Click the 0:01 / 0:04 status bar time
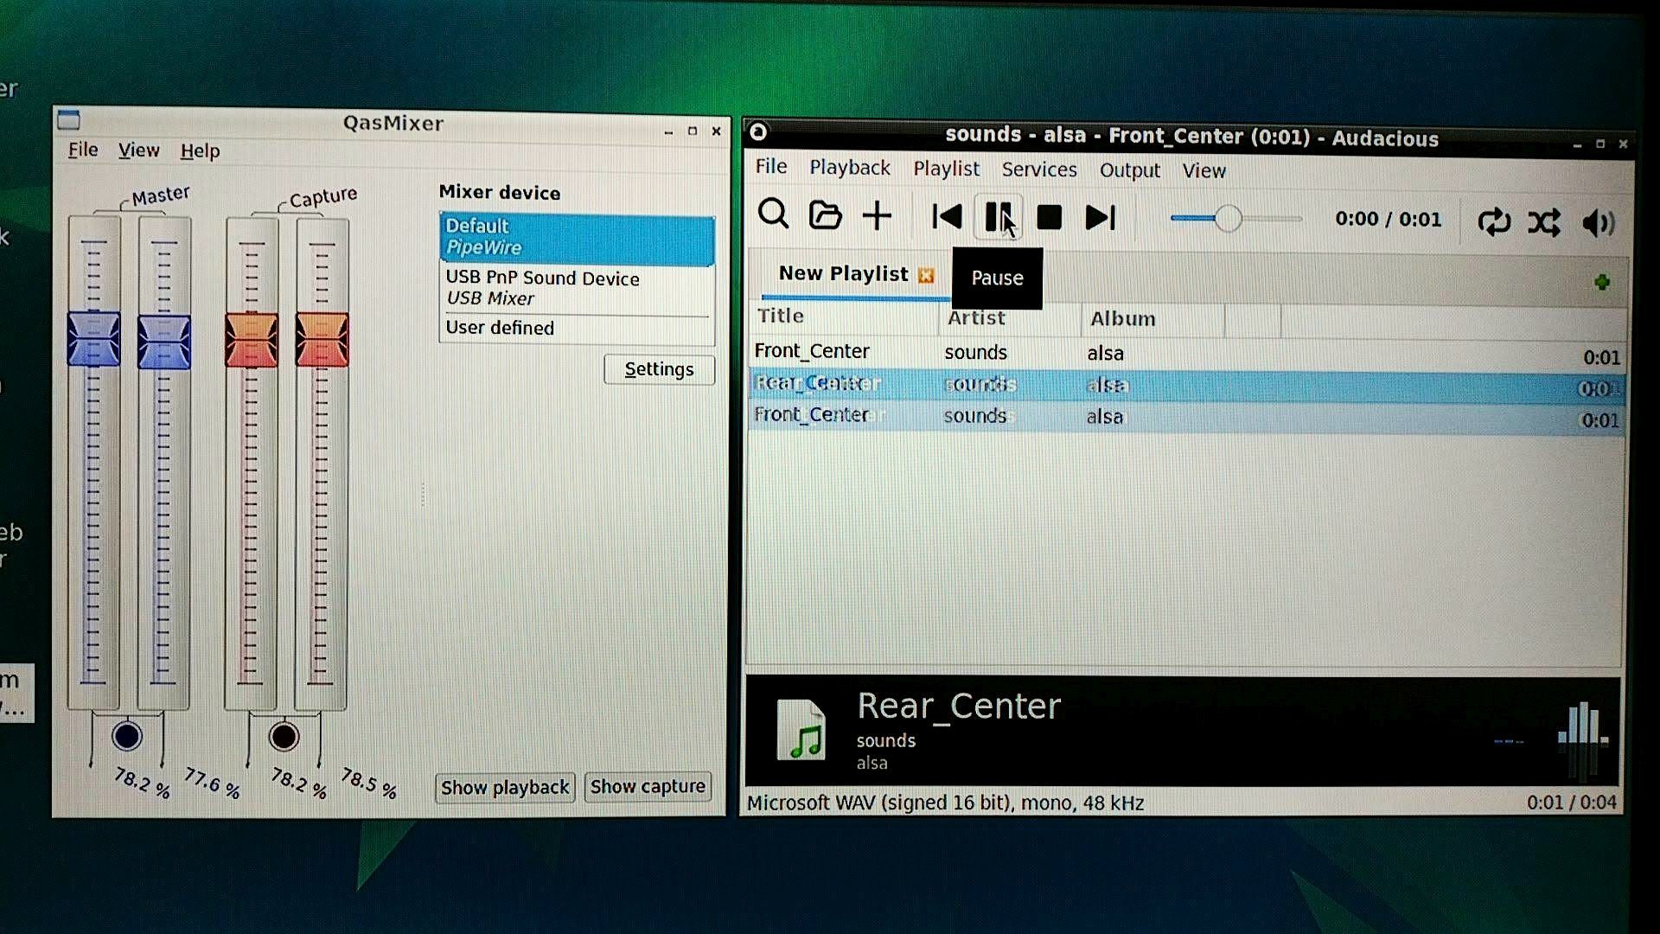Image resolution: width=1660 pixels, height=934 pixels. (x=1571, y=803)
